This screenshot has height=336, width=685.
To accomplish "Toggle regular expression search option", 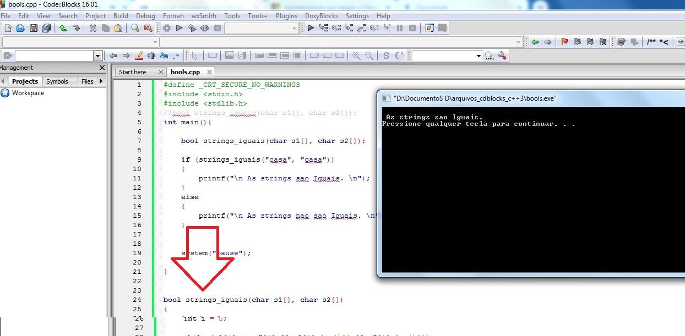I will pos(176,56).
